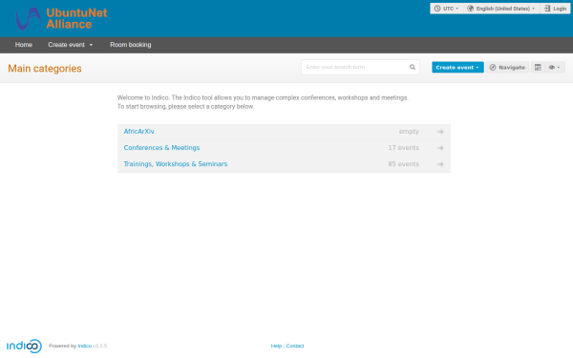Click arrow icon in AfricArXiv row

[440, 132]
